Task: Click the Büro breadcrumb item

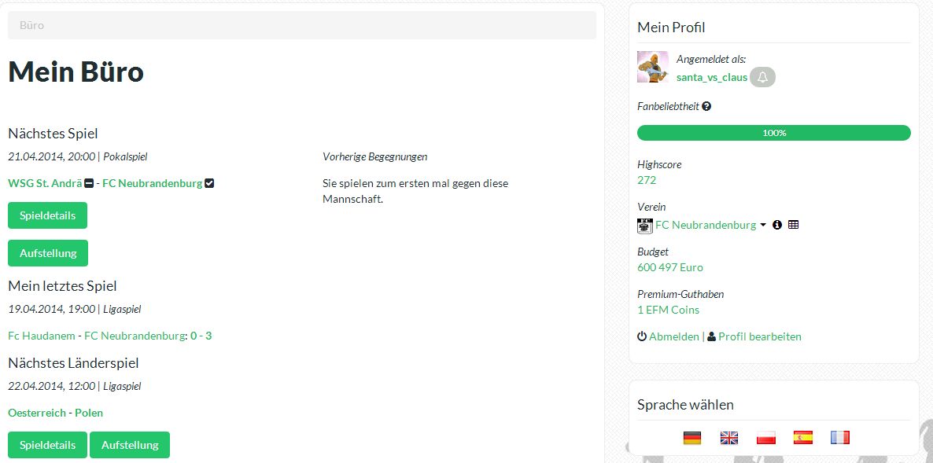Action: (31, 26)
